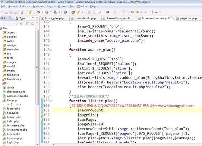
Task: Close the ScreenAction.class.php tab
Action: click(169, 18)
